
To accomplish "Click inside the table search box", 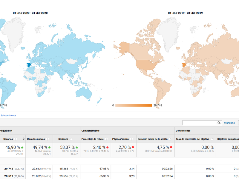I will click(199, 123).
